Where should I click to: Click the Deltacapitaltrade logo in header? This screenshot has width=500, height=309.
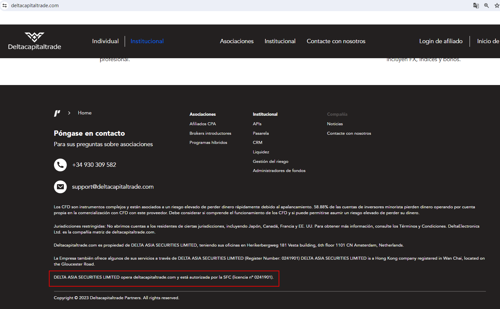(34, 41)
